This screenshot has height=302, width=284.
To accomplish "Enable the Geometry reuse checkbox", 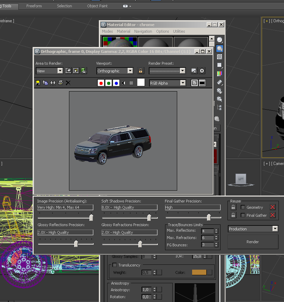I will coord(243,207).
